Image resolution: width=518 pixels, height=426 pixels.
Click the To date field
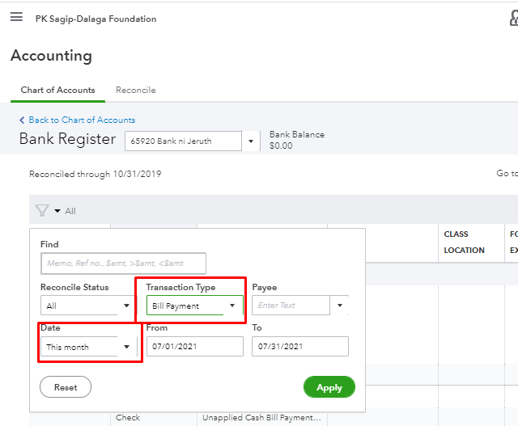point(299,347)
